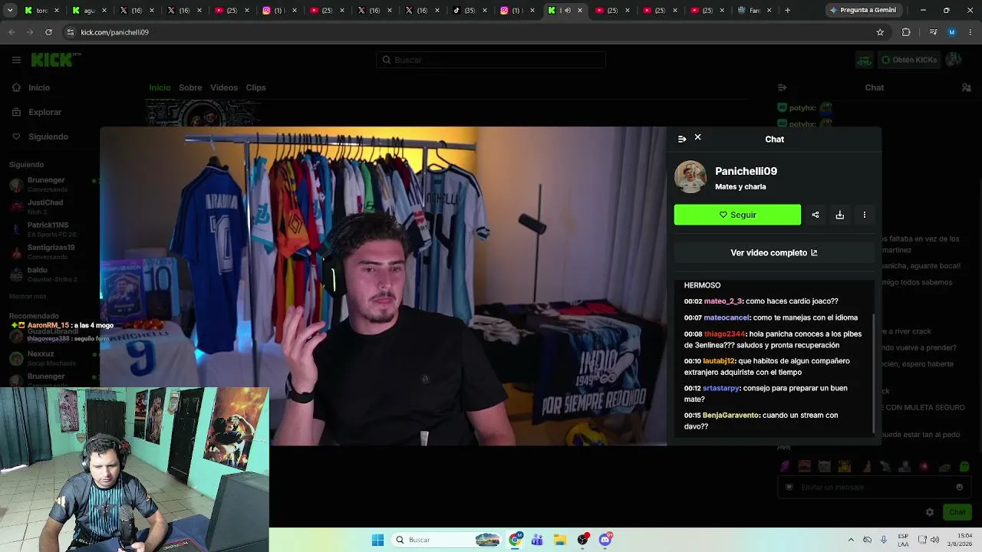Download the clip with the download icon
This screenshot has height=552, width=982.
click(840, 215)
